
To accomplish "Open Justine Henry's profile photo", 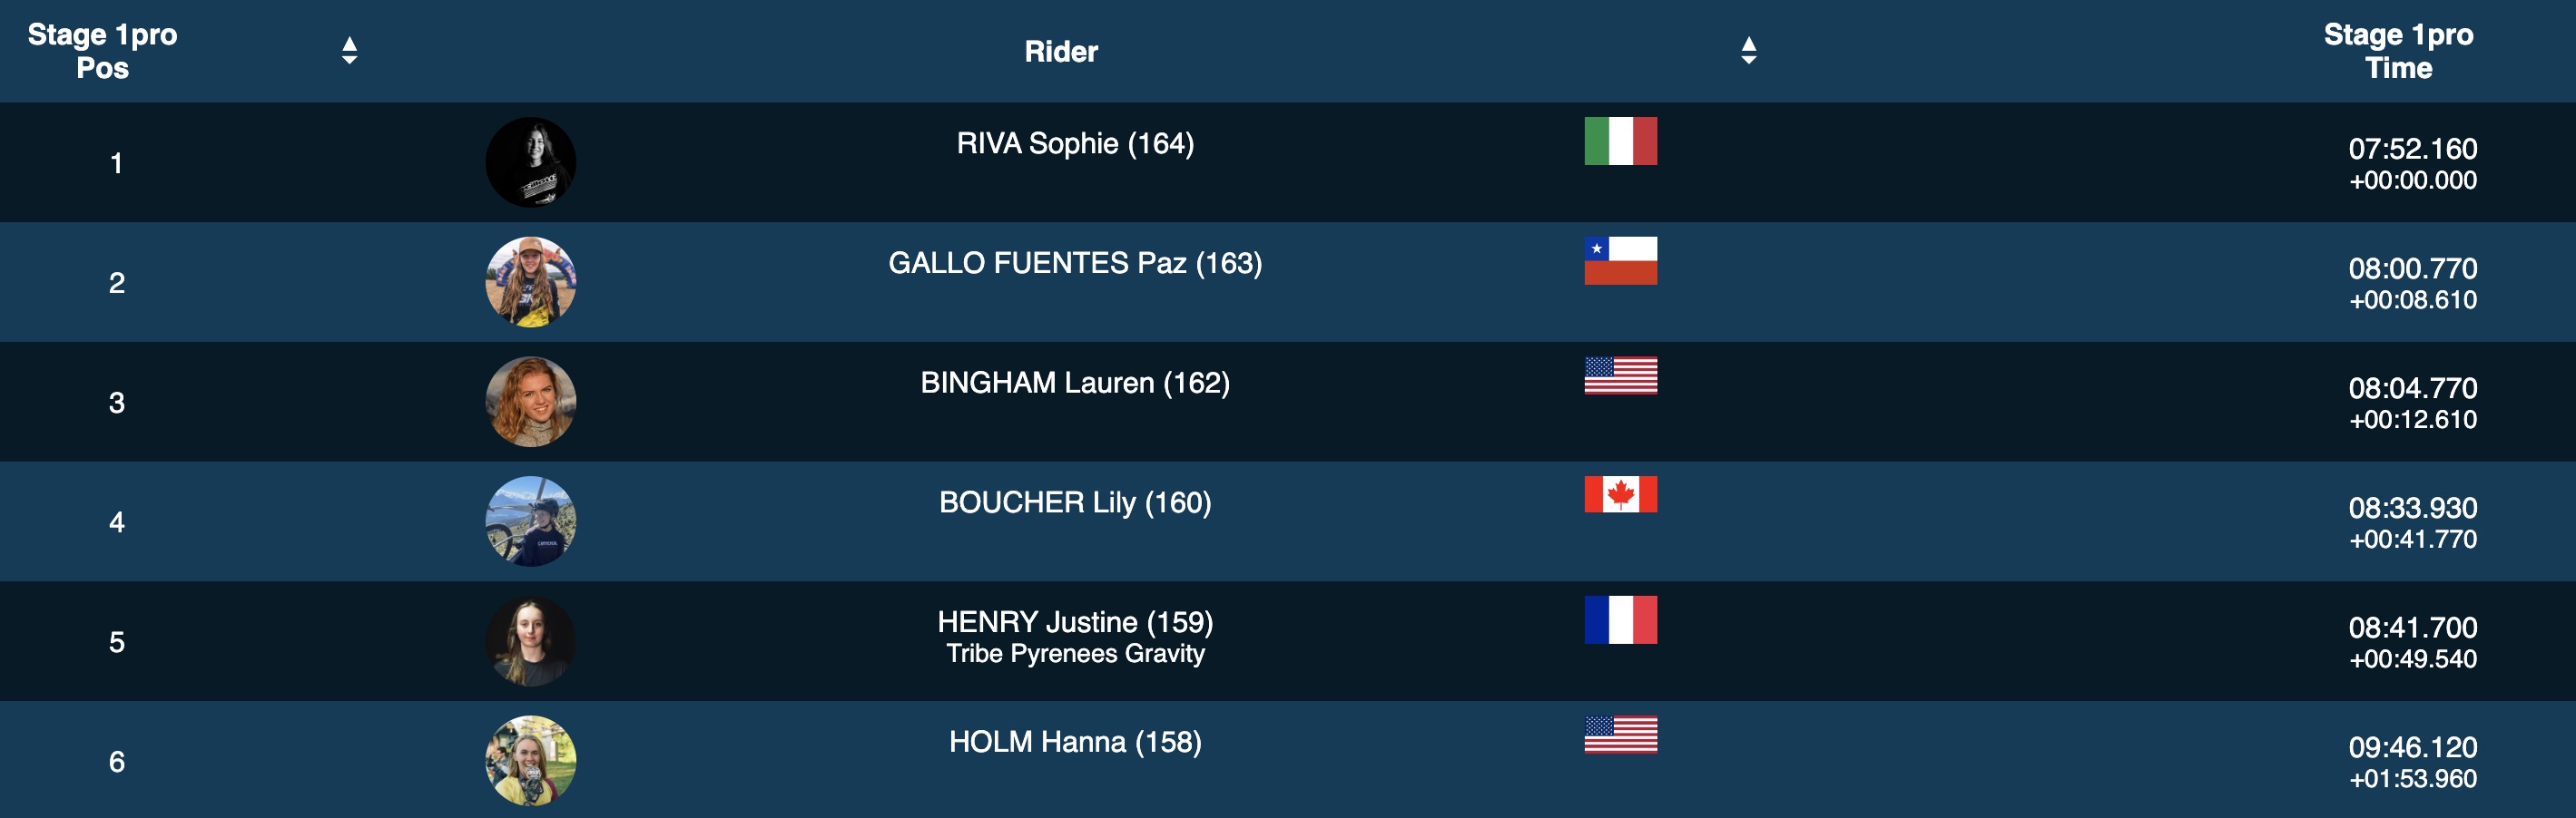I will (530, 641).
